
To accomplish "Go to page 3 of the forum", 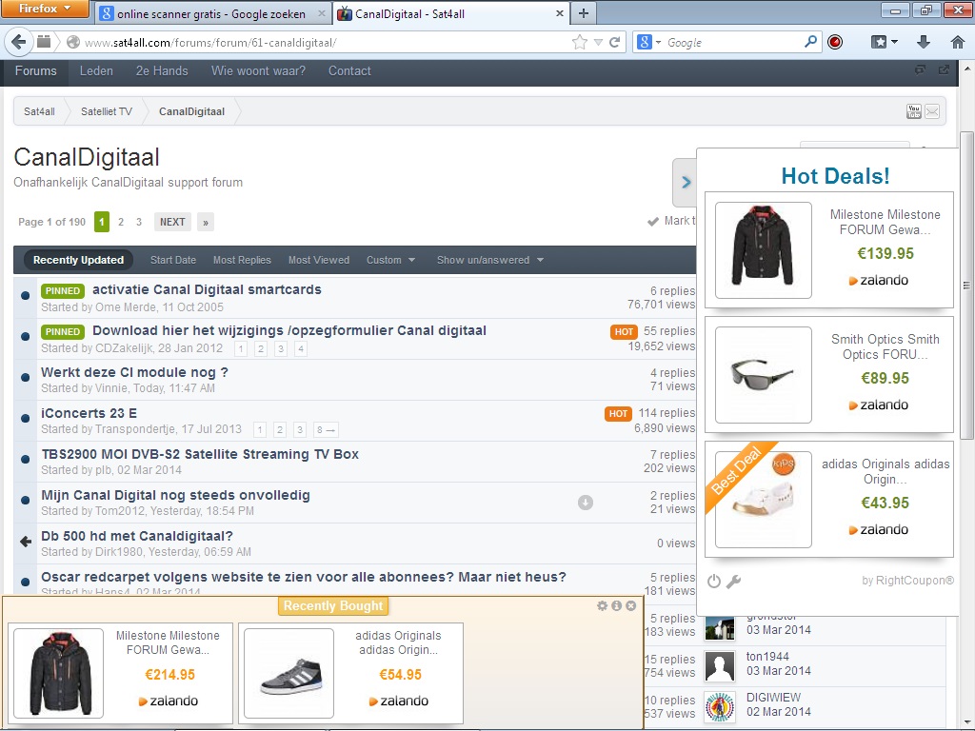I will 139,222.
